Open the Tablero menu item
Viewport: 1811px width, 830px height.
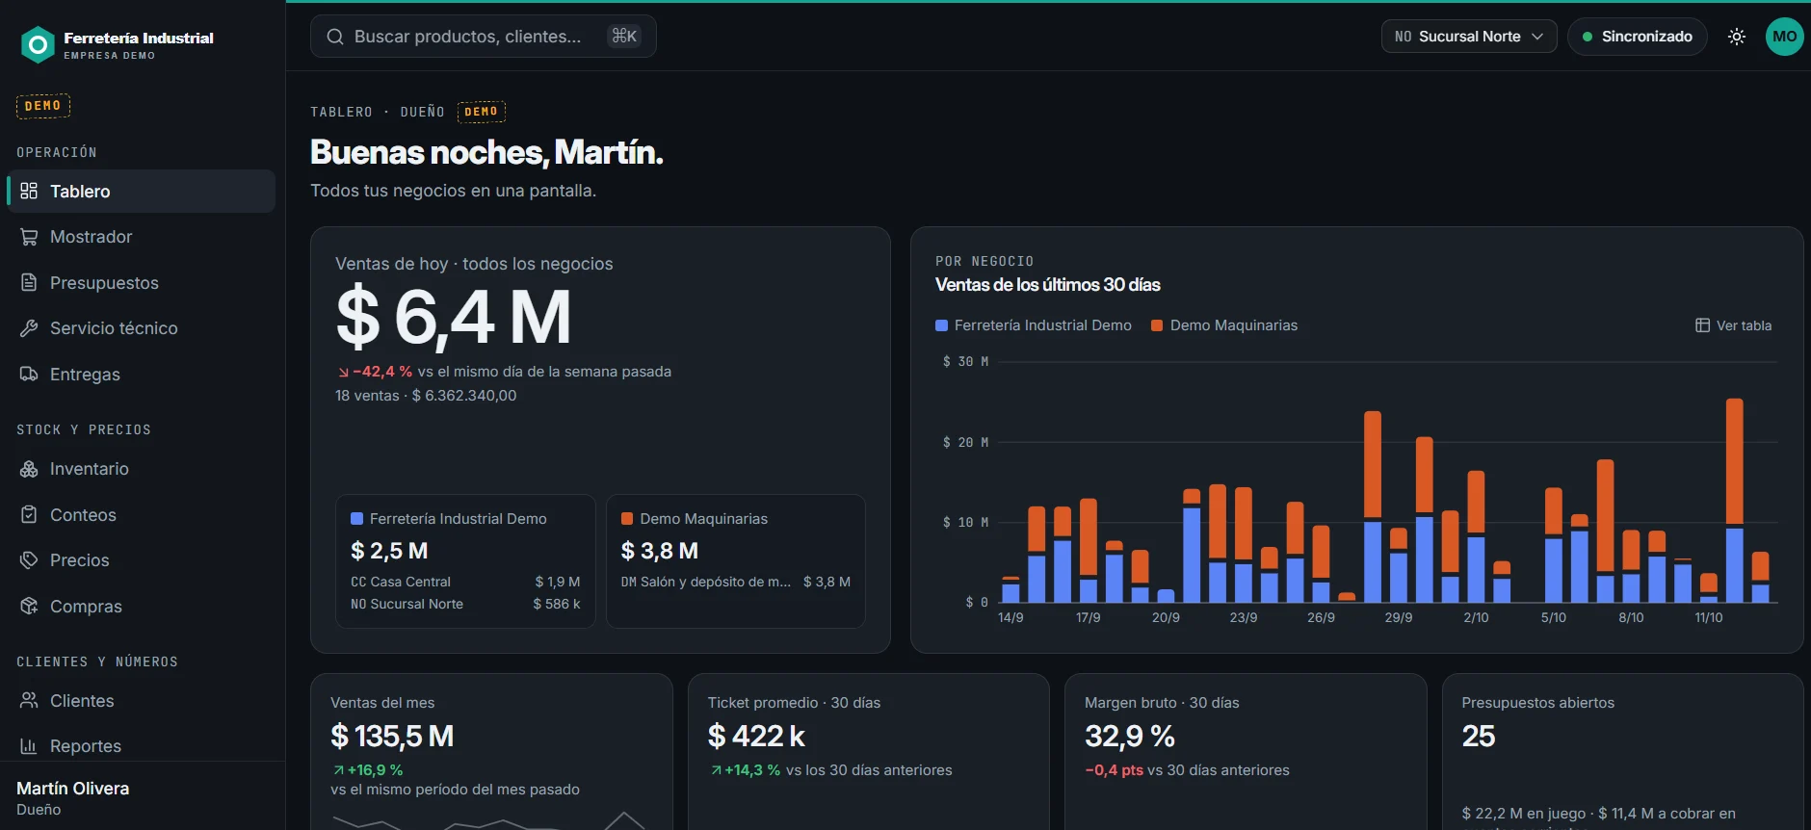tap(141, 191)
